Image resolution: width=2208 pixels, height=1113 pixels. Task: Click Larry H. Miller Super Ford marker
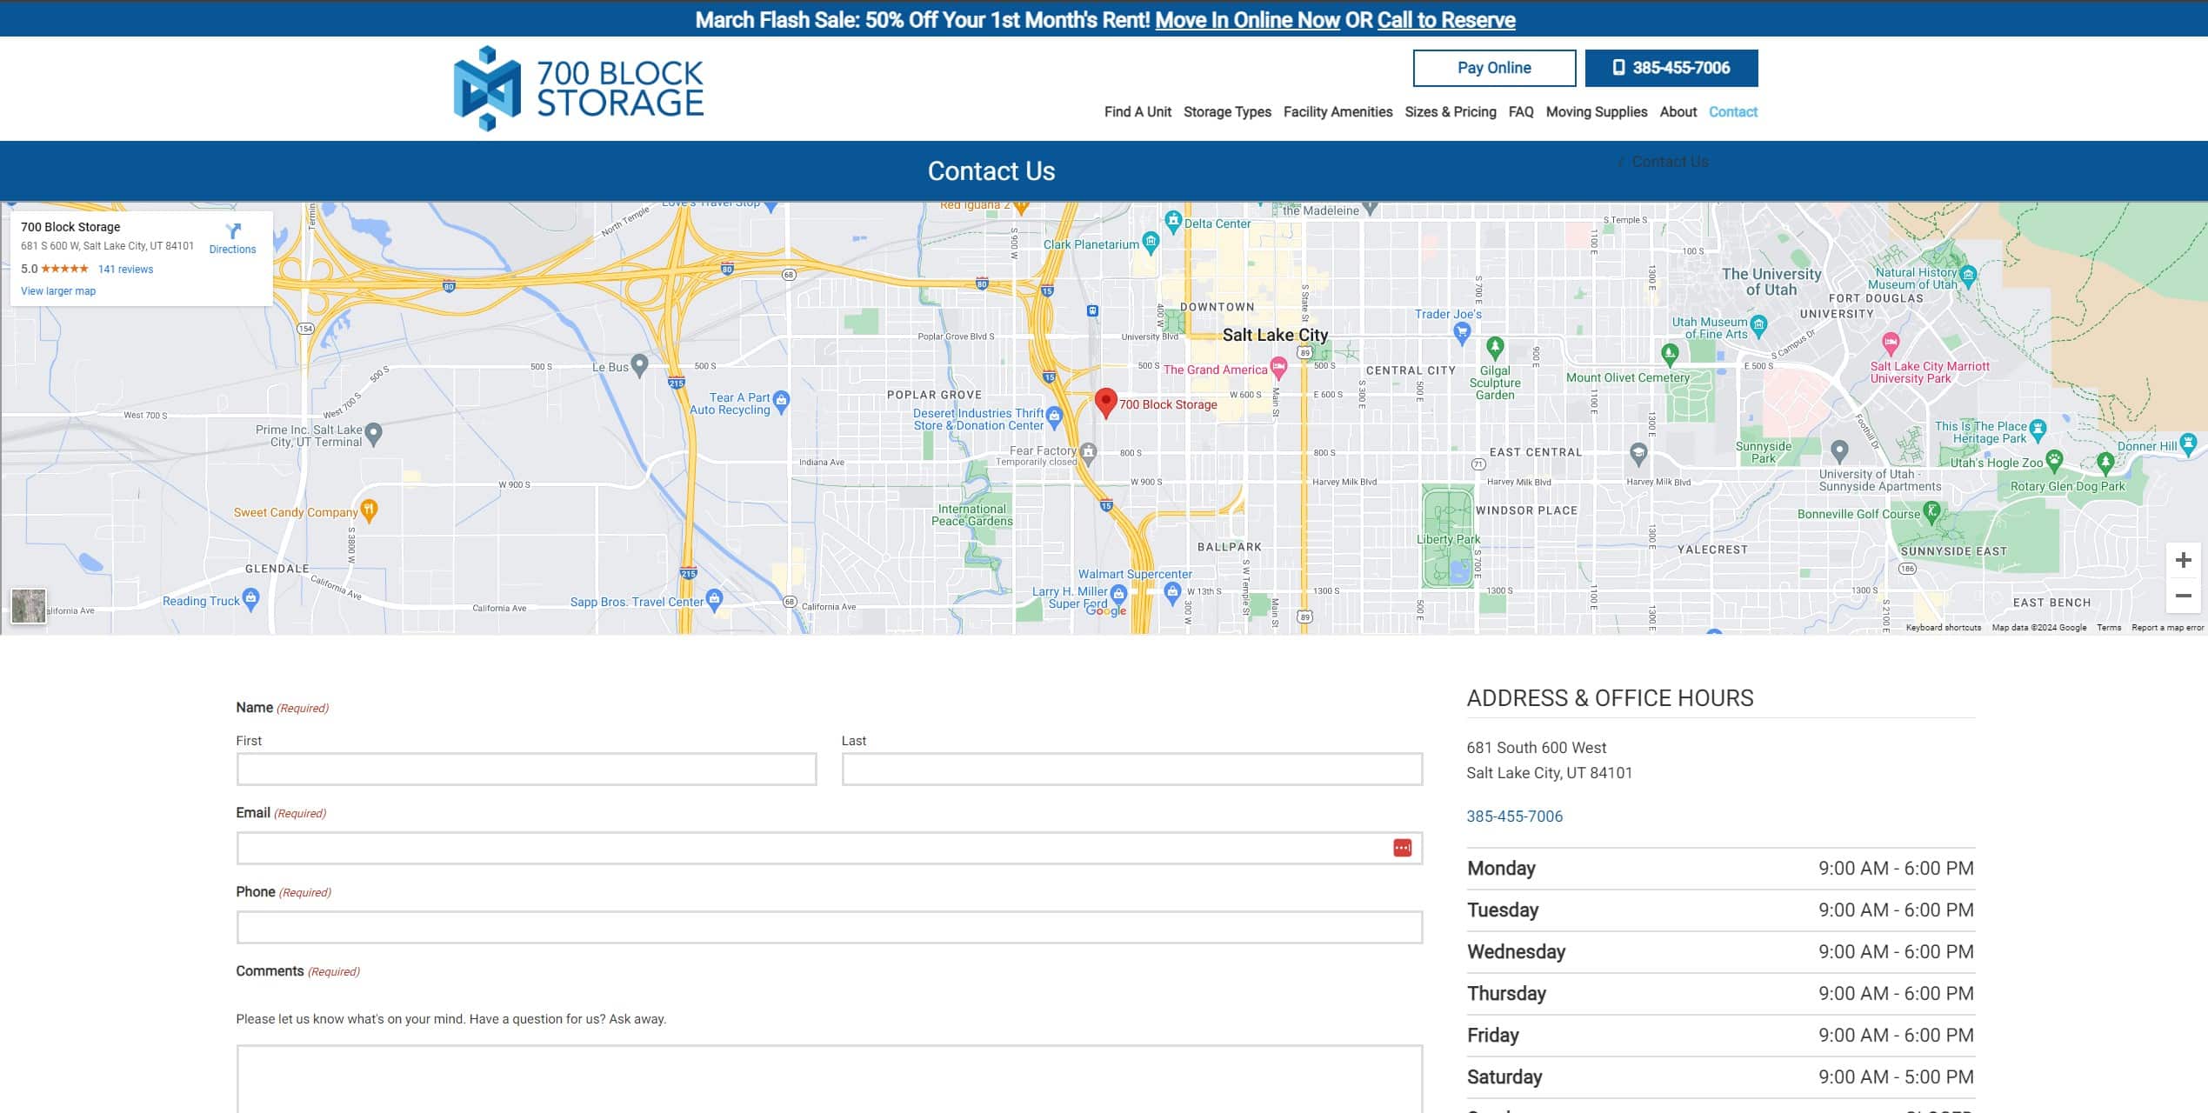coord(1118,595)
